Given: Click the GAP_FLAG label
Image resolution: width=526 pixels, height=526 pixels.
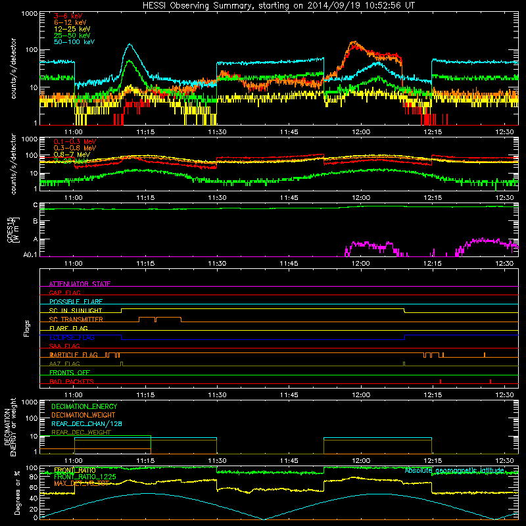Looking at the screenshot, I should [x=64, y=293].
